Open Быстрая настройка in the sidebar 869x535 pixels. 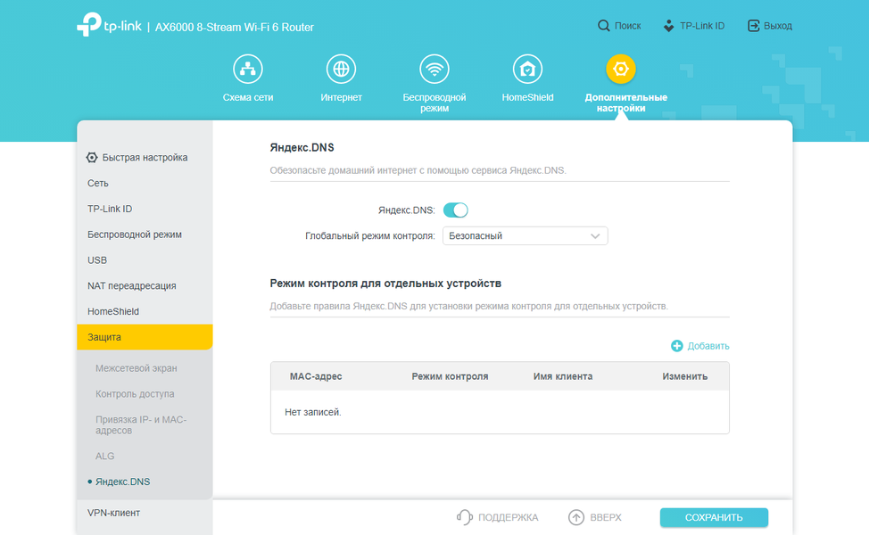click(145, 157)
